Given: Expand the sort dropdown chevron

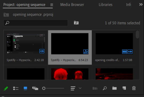Looking at the screenshot, I should 80,88.
